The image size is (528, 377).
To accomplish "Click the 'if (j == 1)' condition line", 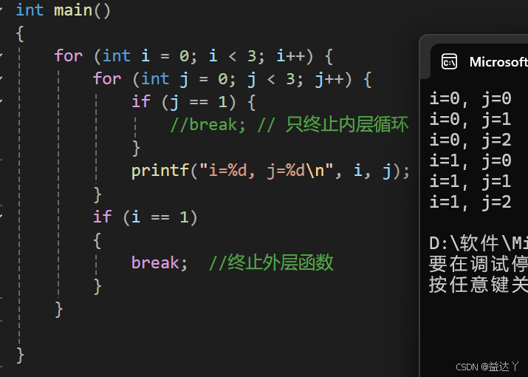I will (193, 102).
